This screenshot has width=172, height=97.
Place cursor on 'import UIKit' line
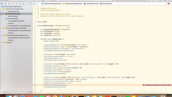click(42, 22)
